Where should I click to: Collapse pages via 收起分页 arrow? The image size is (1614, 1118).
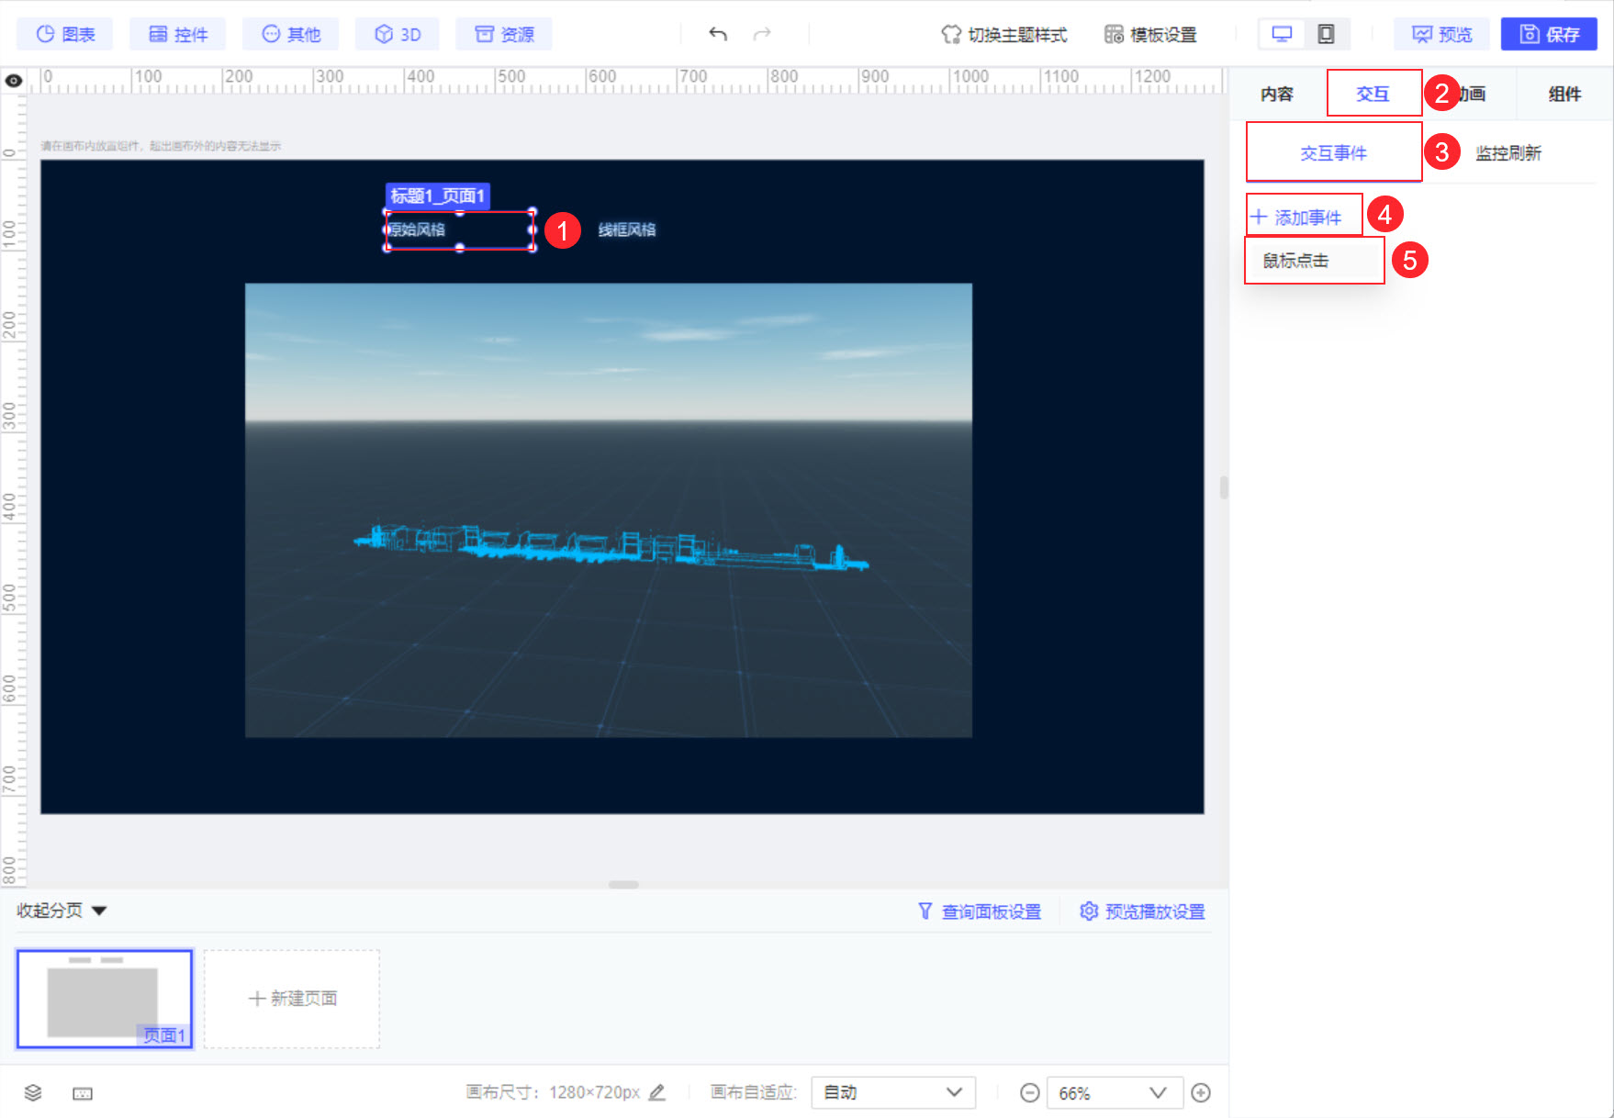(100, 911)
